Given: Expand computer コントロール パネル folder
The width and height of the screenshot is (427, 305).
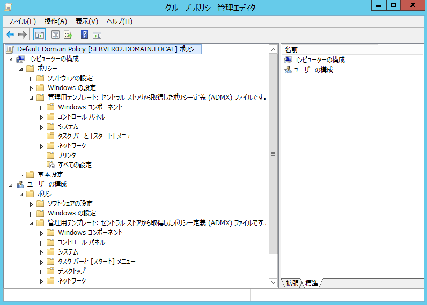Looking at the screenshot, I should click(x=41, y=117).
